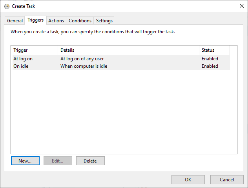The height and width of the screenshot is (188, 248).
Task: Select the "On idle" trigger row
Action: click(x=21, y=66)
